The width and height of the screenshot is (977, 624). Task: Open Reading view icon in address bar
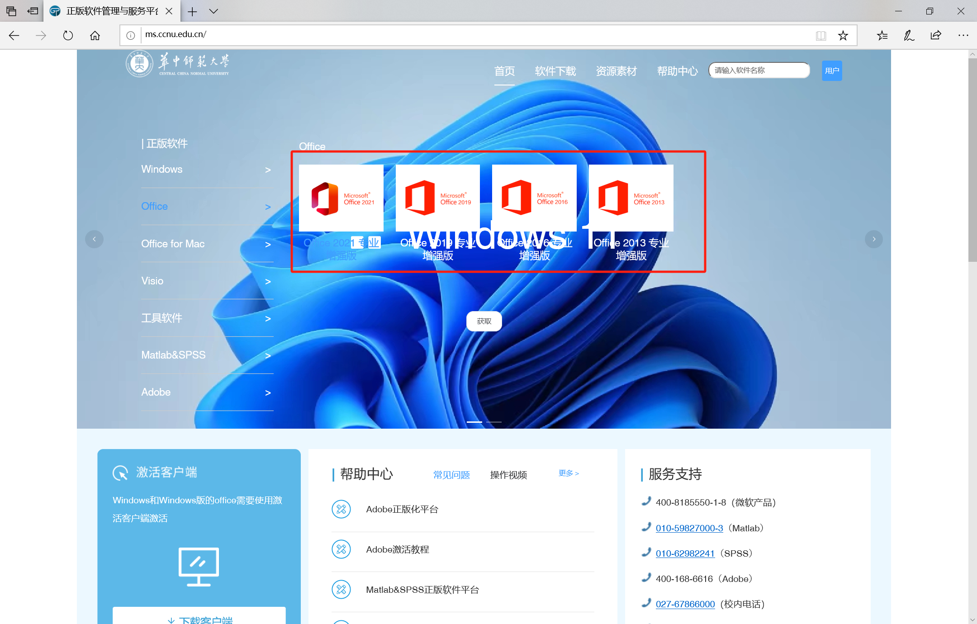pos(821,35)
